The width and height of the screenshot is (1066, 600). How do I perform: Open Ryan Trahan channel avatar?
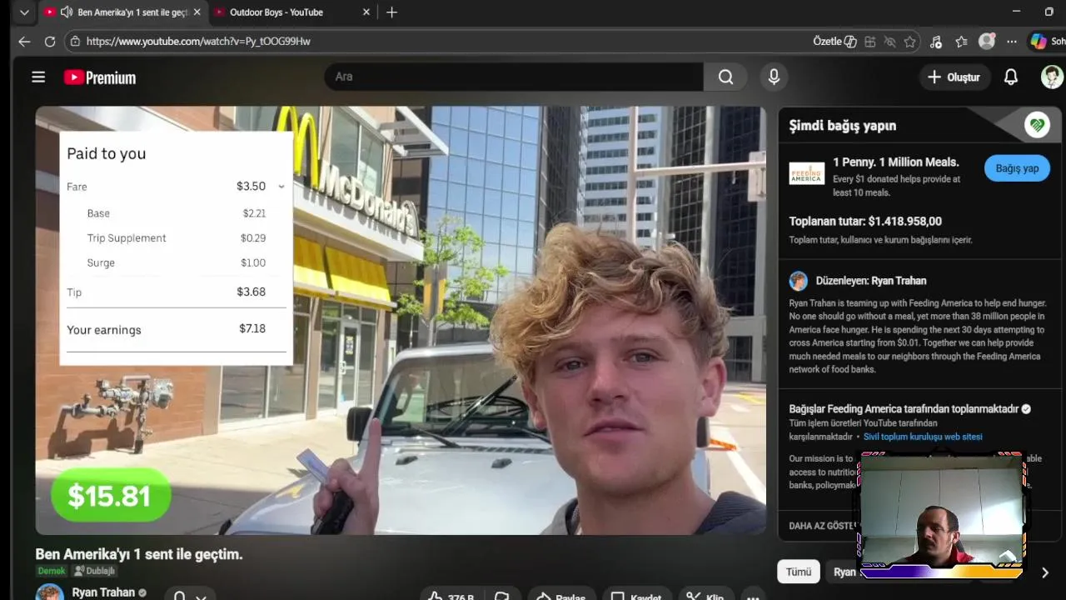[x=49, y=592]
